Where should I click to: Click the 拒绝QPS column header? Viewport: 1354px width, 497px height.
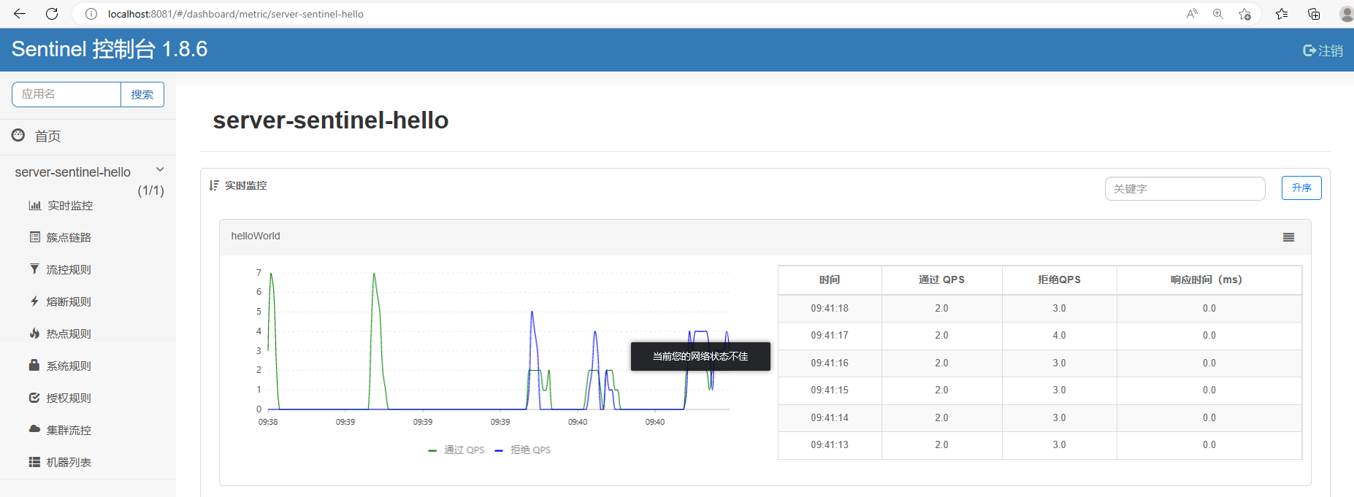pos(1059,280)
